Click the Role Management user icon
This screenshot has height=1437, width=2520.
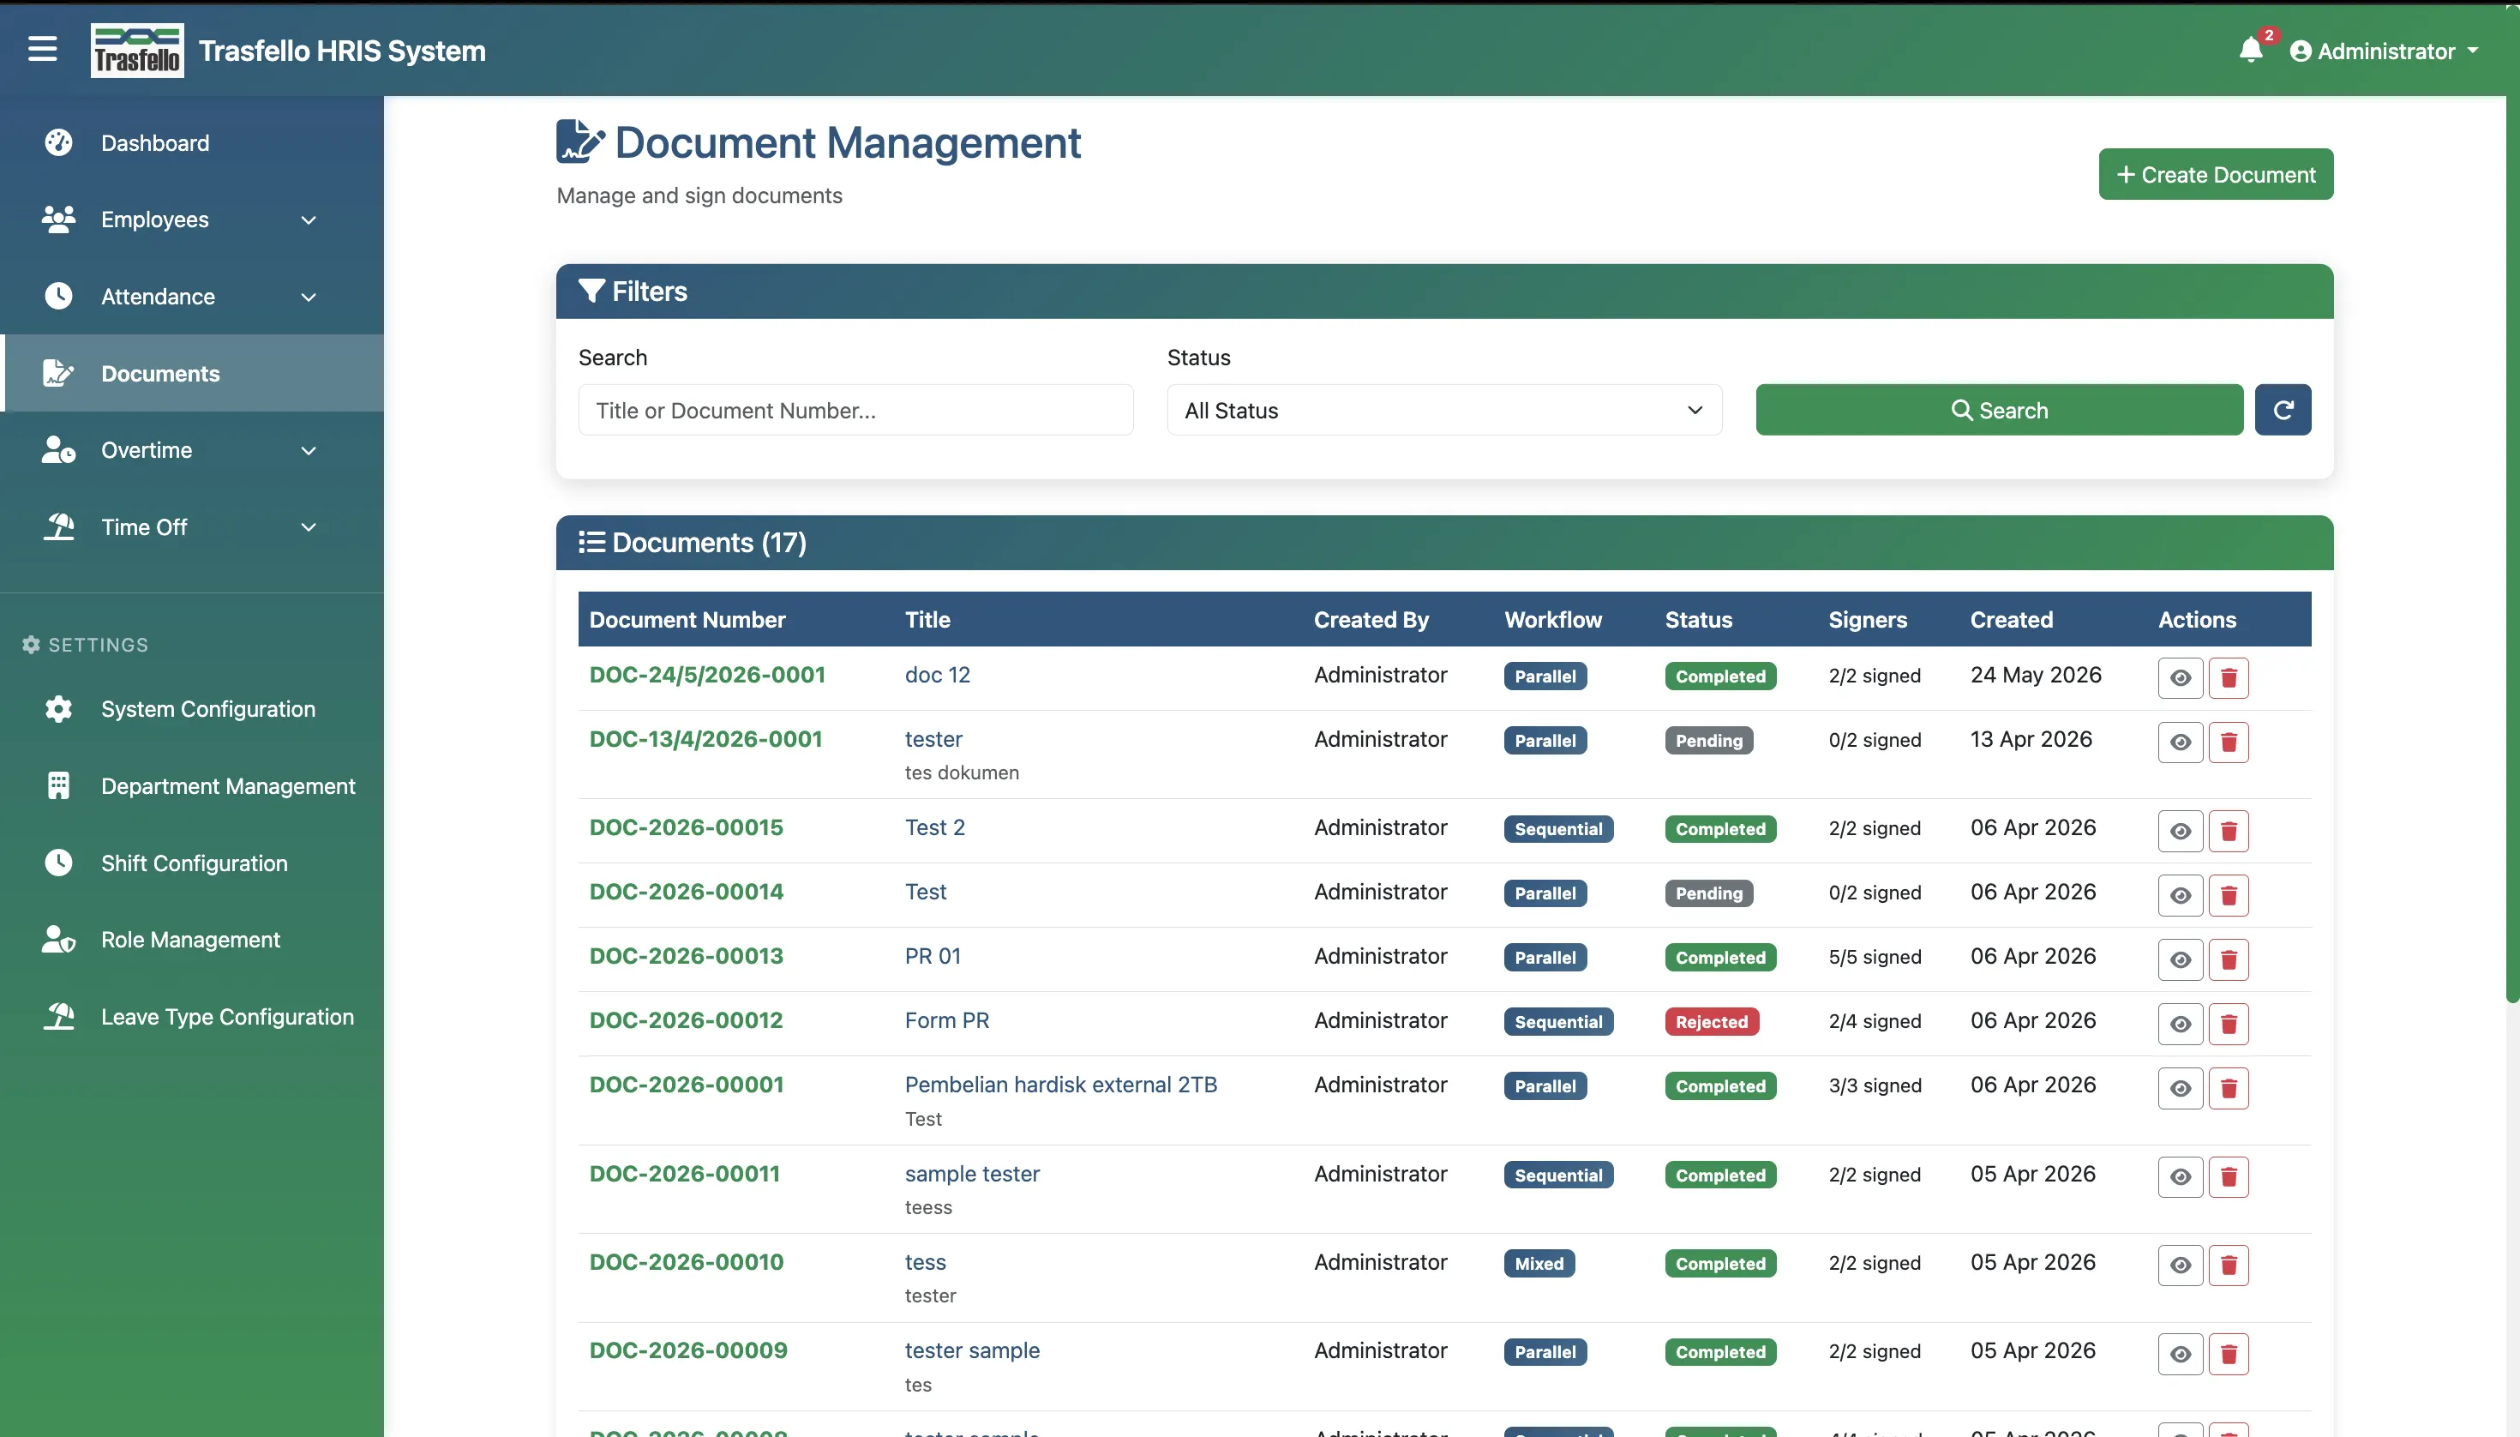coord(58,939)
